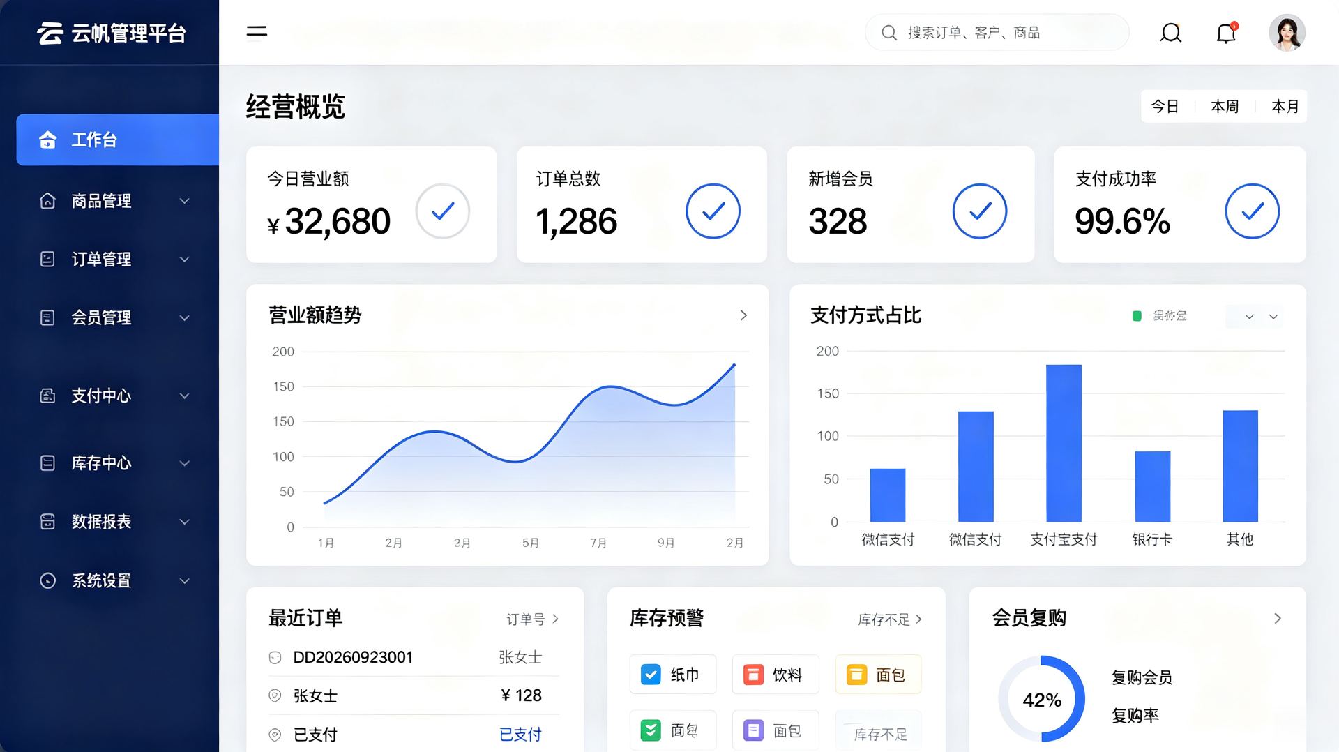Expand the 系统设置 chevron
The image size is (1339, 752).
[x=185, y=580]
